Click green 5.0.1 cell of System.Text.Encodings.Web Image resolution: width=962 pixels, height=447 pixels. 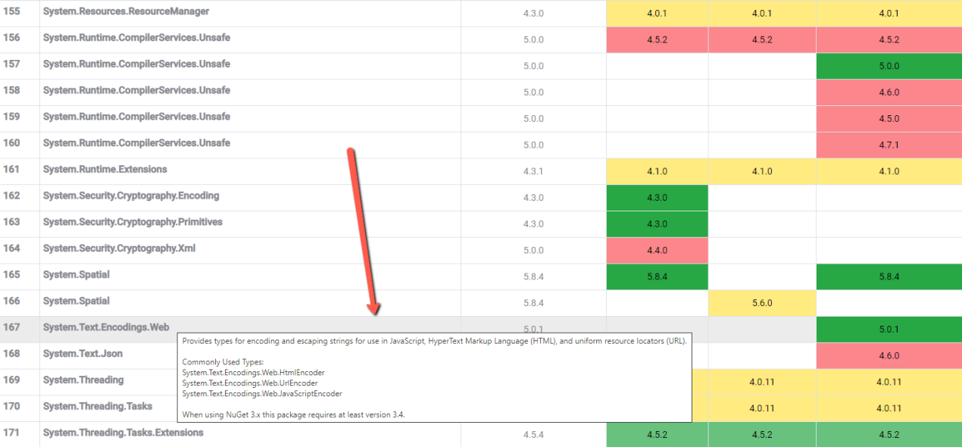pyautogui.click(x=889, y=330)
